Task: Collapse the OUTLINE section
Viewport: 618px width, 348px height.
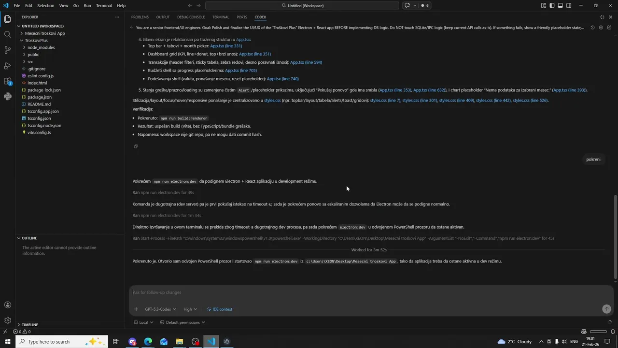Action: [x=70, y=238]
